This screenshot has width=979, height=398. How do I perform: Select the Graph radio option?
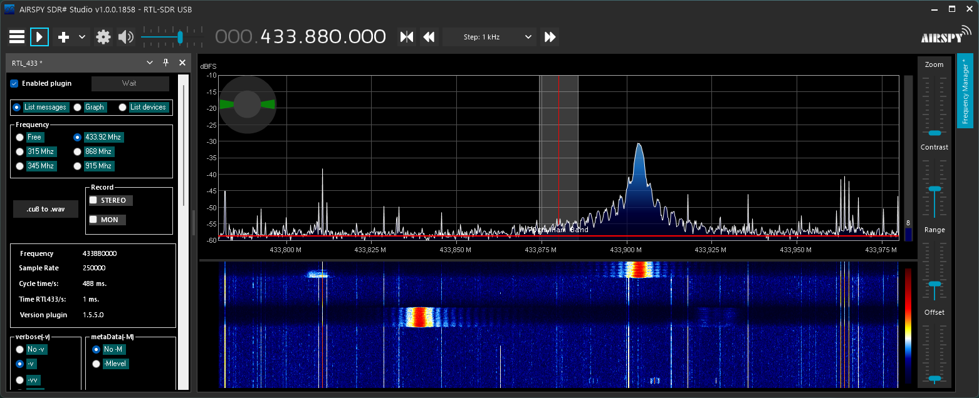[x=78, y=107]
